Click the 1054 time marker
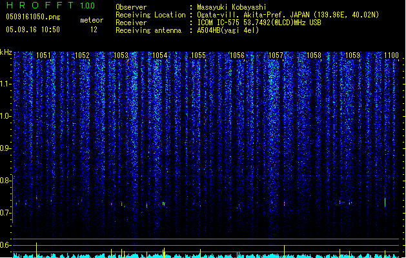Viewport: 406px width, 258px height. tap(160, 55)
